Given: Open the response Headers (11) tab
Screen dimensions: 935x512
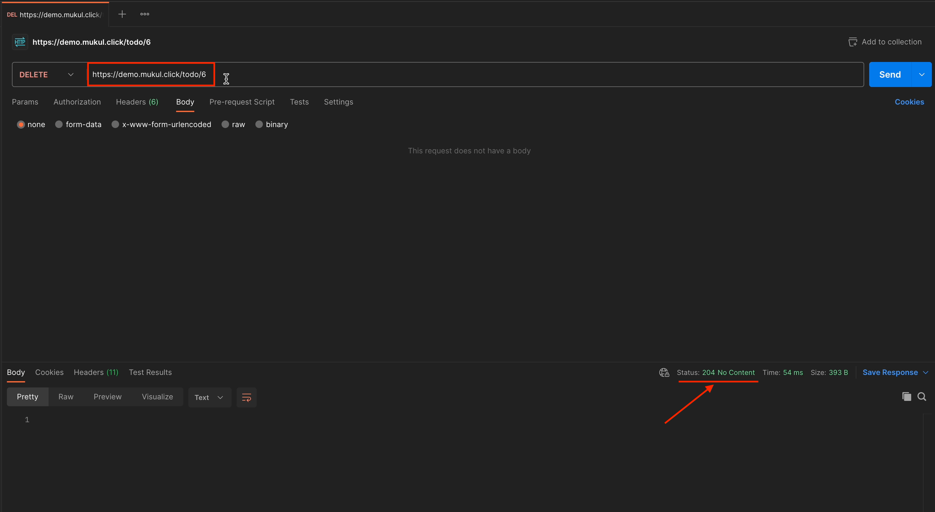Looking at the screenshot, I should click(x=96, y=372).
